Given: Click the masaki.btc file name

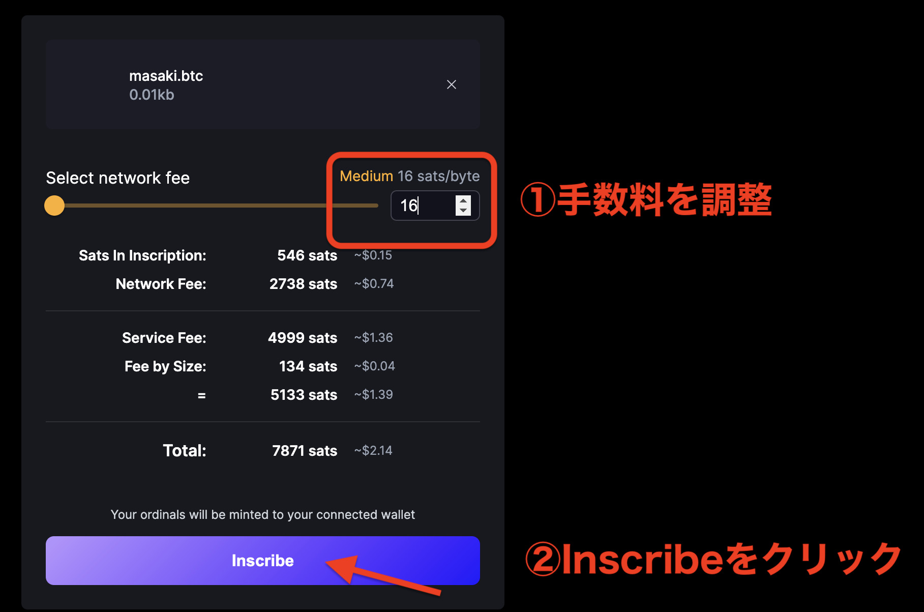Looking at the screenshot, I should 166,76.
